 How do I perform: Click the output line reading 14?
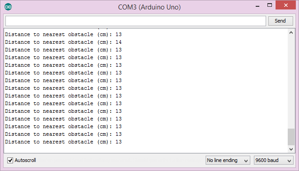click(x=63, y=42)
